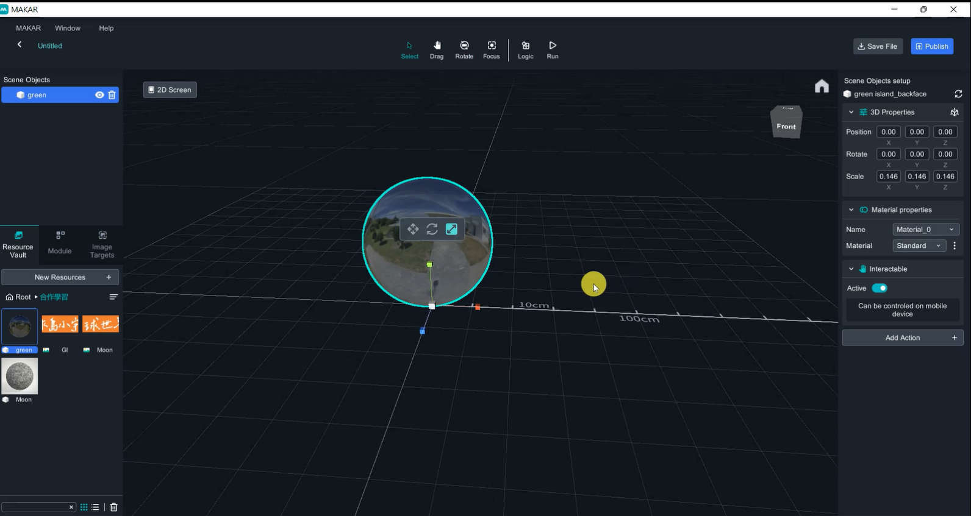Collapse the 3D Properties section

point(851,112)
